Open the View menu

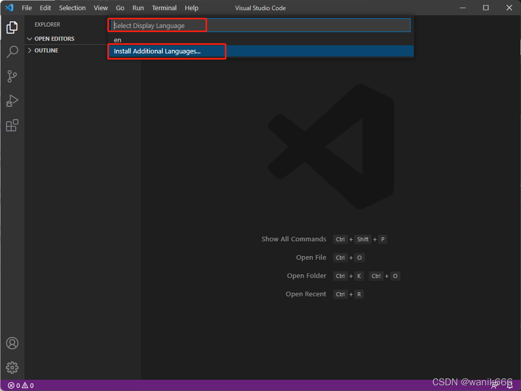(101, 8)
